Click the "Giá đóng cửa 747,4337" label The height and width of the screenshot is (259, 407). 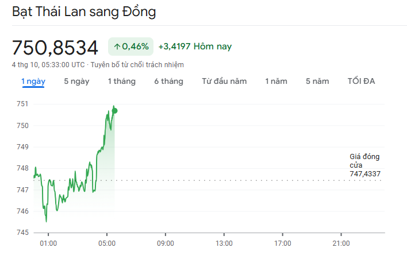click(364, 165)
